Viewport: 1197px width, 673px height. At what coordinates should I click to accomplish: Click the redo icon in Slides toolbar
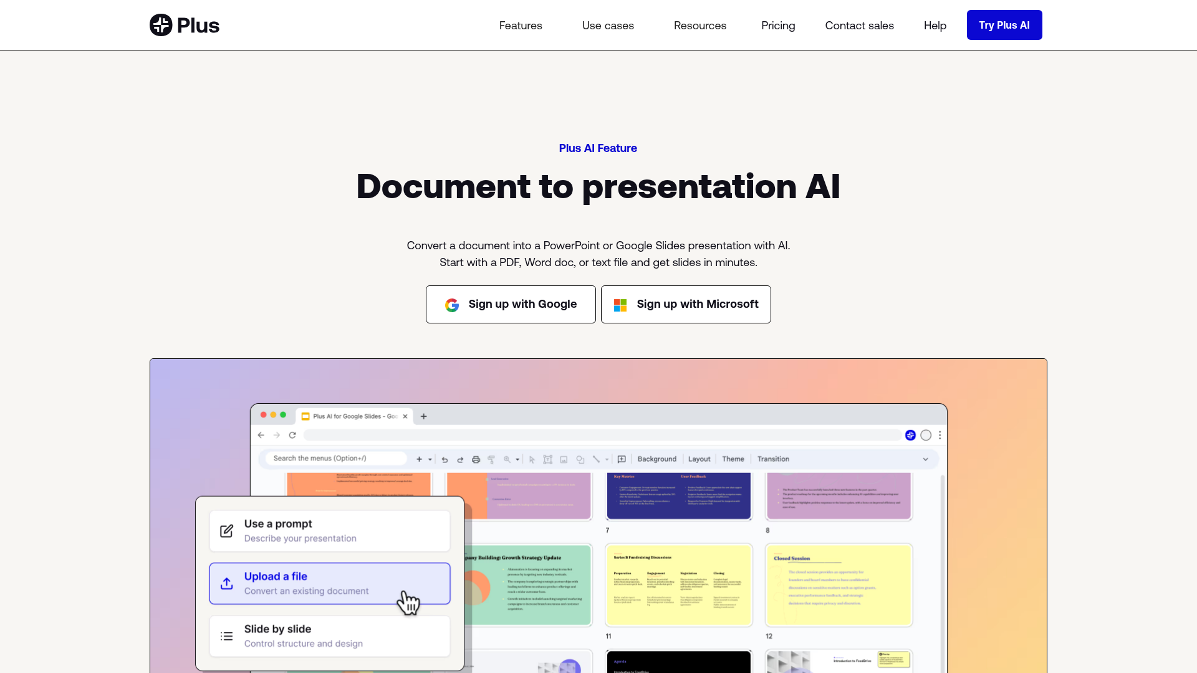click(460, 459)
